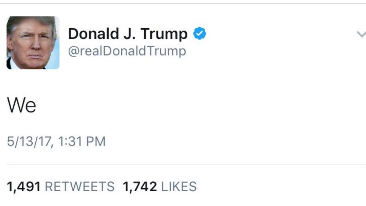Open the tweet options chevron menu

361,34
